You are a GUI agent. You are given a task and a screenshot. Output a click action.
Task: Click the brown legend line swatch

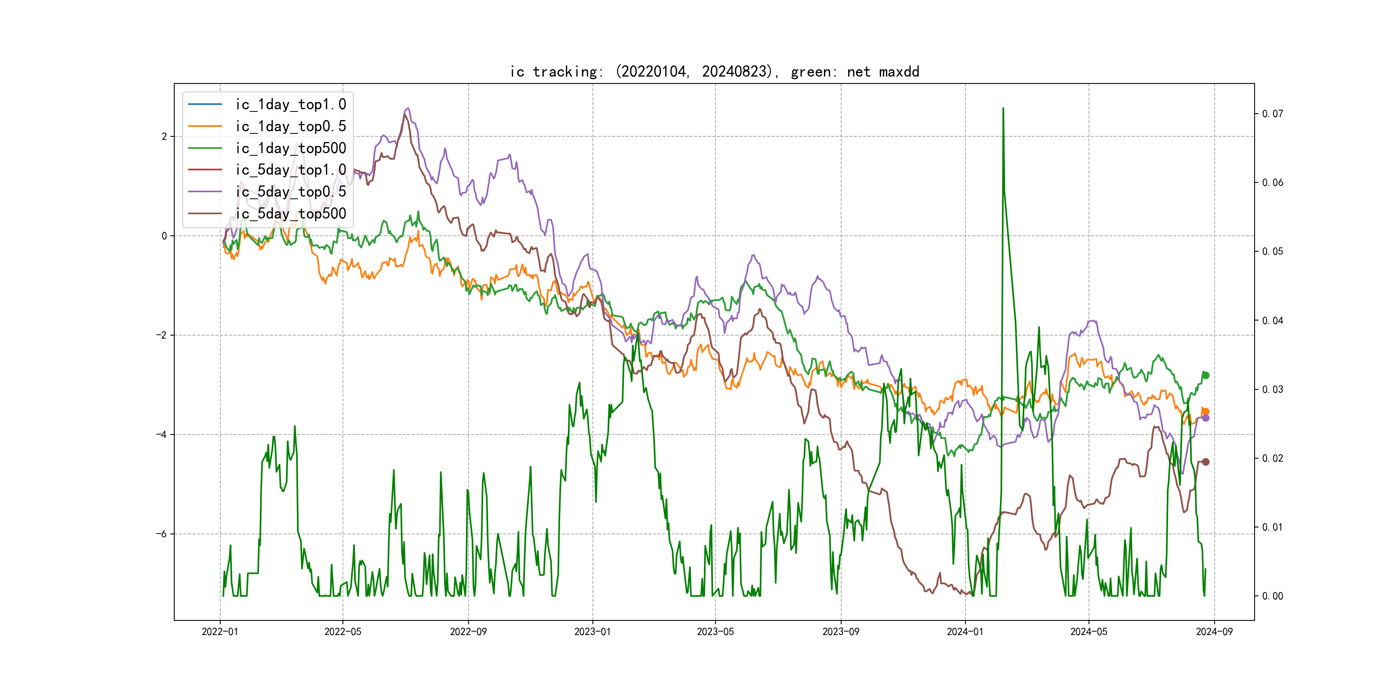204,213
